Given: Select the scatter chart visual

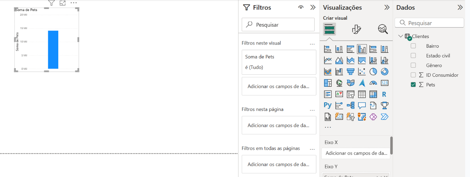Looking at the screenshot, I should pyautogui.click(x=362, y=72).
